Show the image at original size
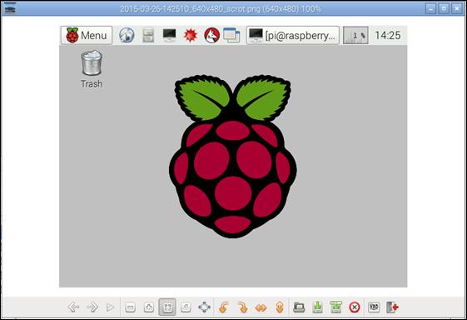Viewport: 467px width, 320px height. (x=186, y=307)
